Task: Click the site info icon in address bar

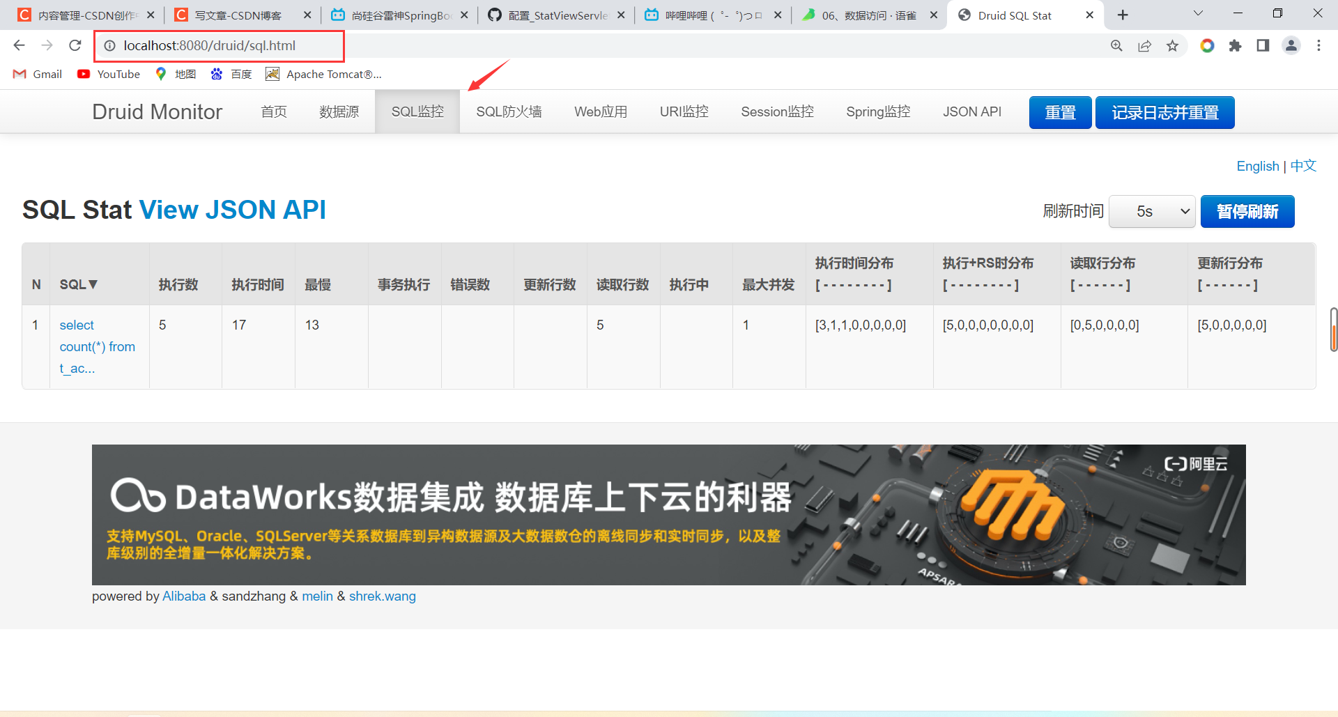Action: [x=109, y=46]
